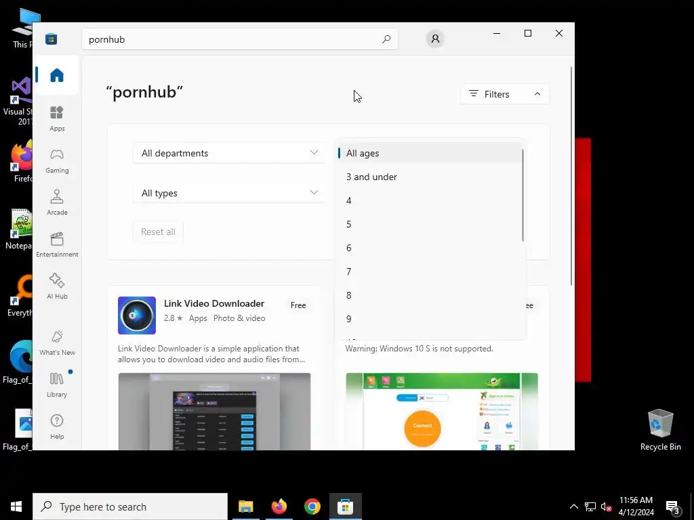The image size is (694, 520).
Task: Show hidden tray icons chevron
Action: (x=573, y=506)
